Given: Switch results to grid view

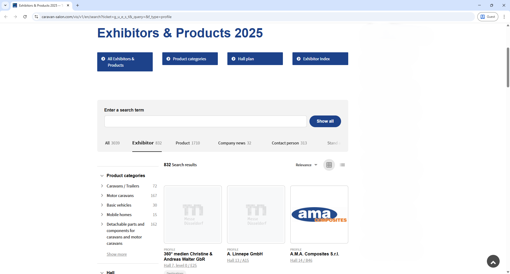Looking at the screenshot, I should (329, 165).
